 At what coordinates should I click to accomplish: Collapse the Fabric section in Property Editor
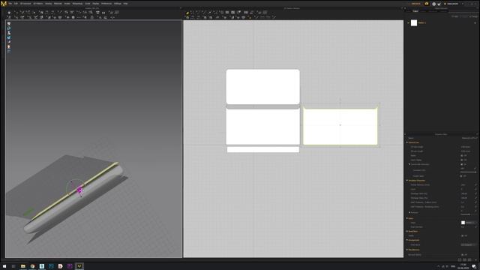click(x=407, y=218)
